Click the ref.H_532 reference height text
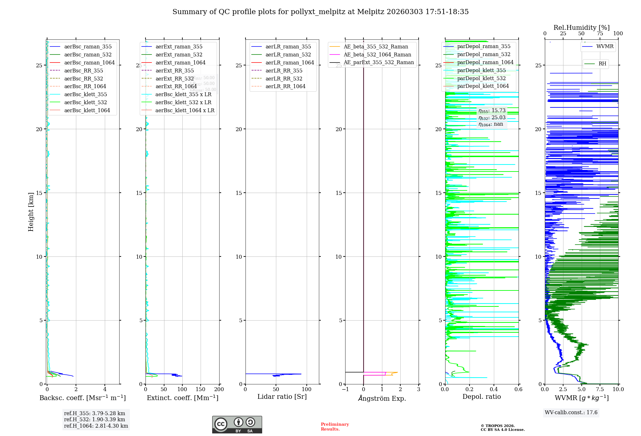Screen dimensions: 641x436 coord(95,420)
